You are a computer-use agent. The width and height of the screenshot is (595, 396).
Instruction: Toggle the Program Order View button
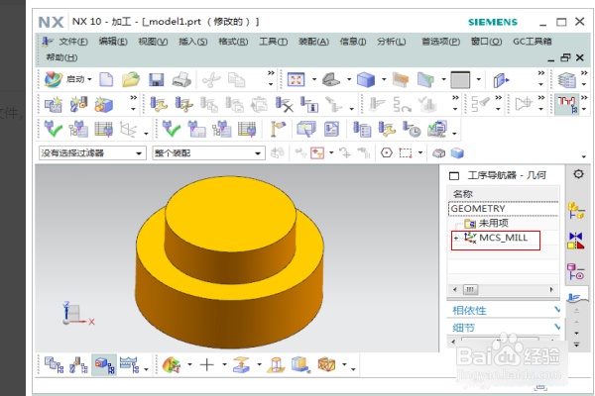[54, 365]
